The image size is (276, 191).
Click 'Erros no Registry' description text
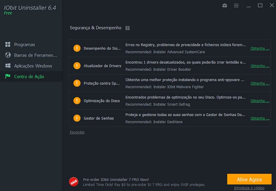pos(186,45)
